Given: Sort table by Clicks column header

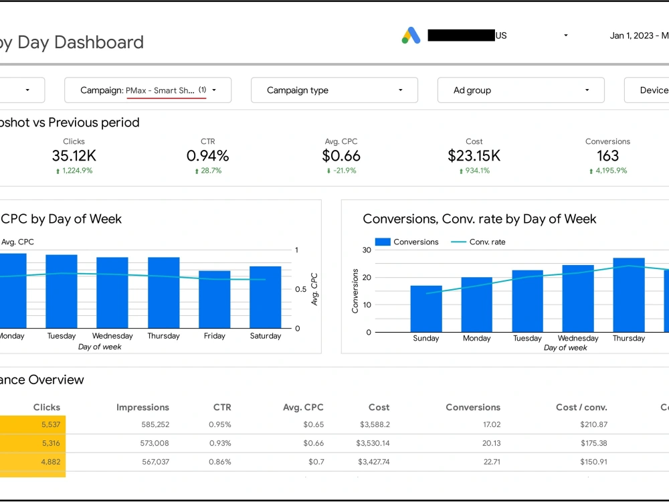Looking at the screenshot, I should pos(47,407).
